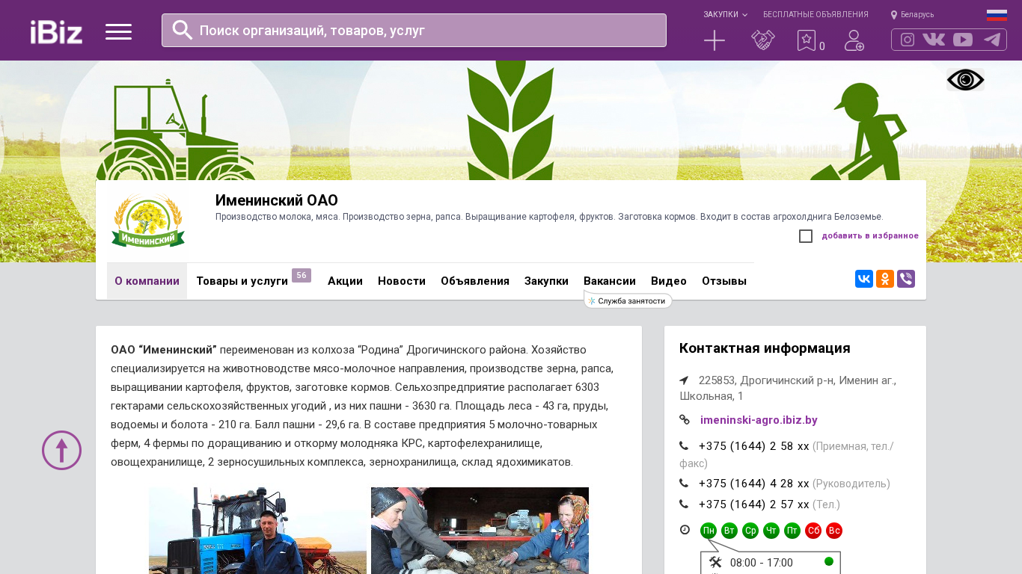Open the favorites bookmark star icon

(807, 40)
